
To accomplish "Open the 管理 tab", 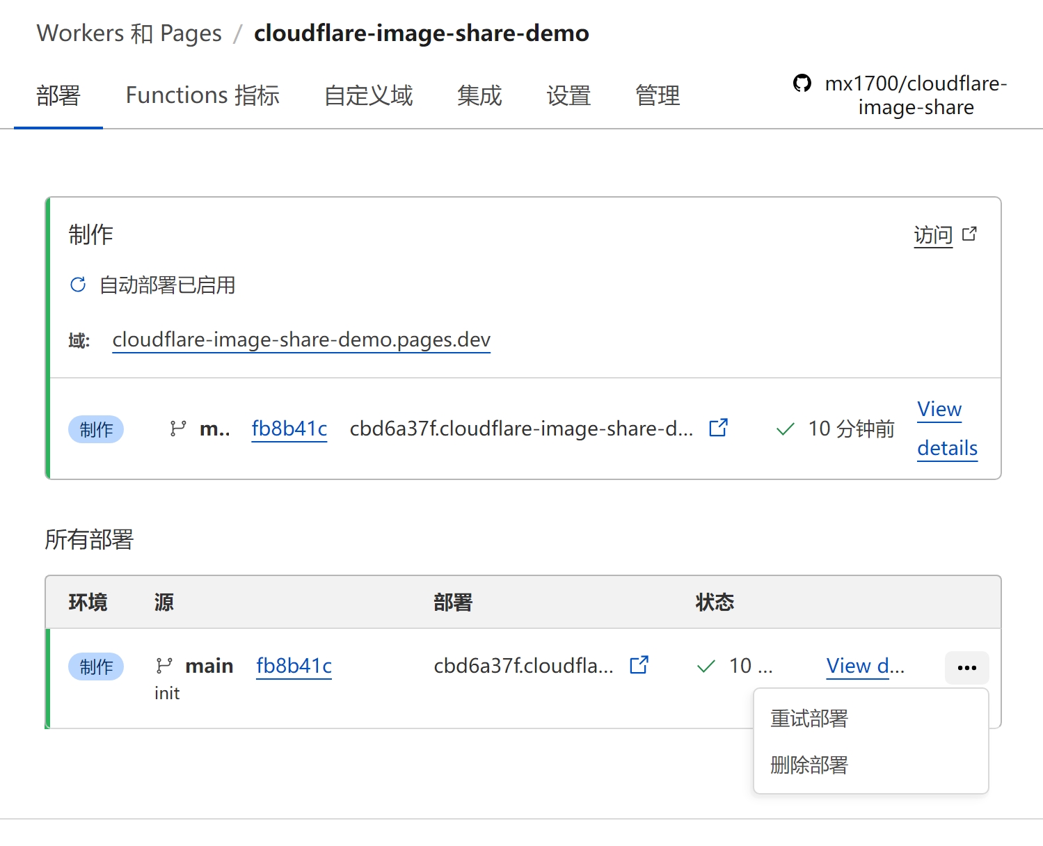I will point(658,95).
